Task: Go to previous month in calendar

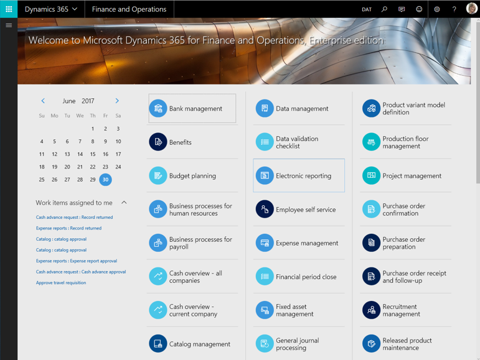Action: coord(43,101)
